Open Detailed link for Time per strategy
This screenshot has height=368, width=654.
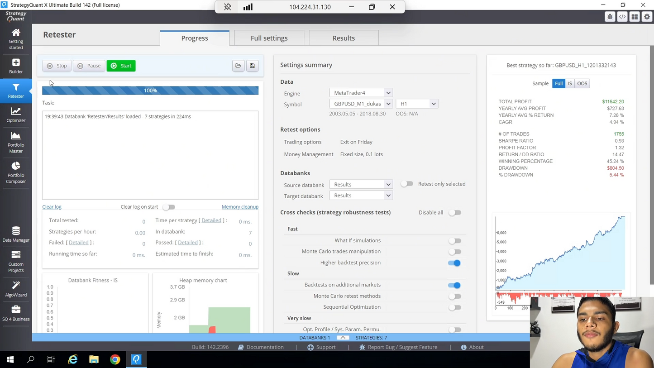click(211, 220)
